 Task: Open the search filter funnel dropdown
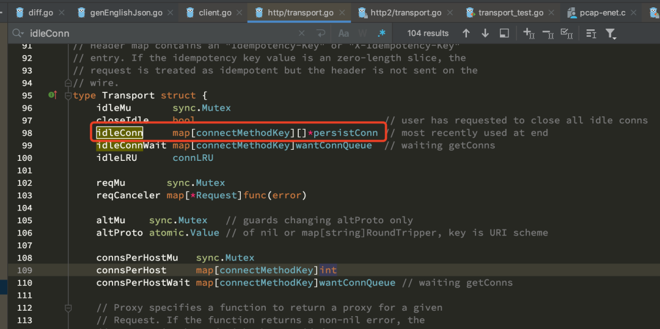(610, 34)
